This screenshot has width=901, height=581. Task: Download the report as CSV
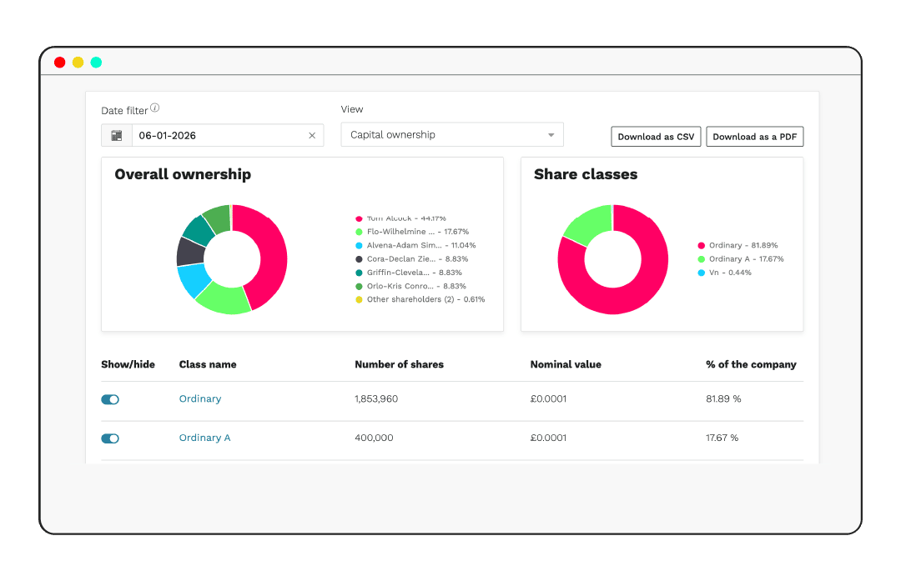(656, 136)
